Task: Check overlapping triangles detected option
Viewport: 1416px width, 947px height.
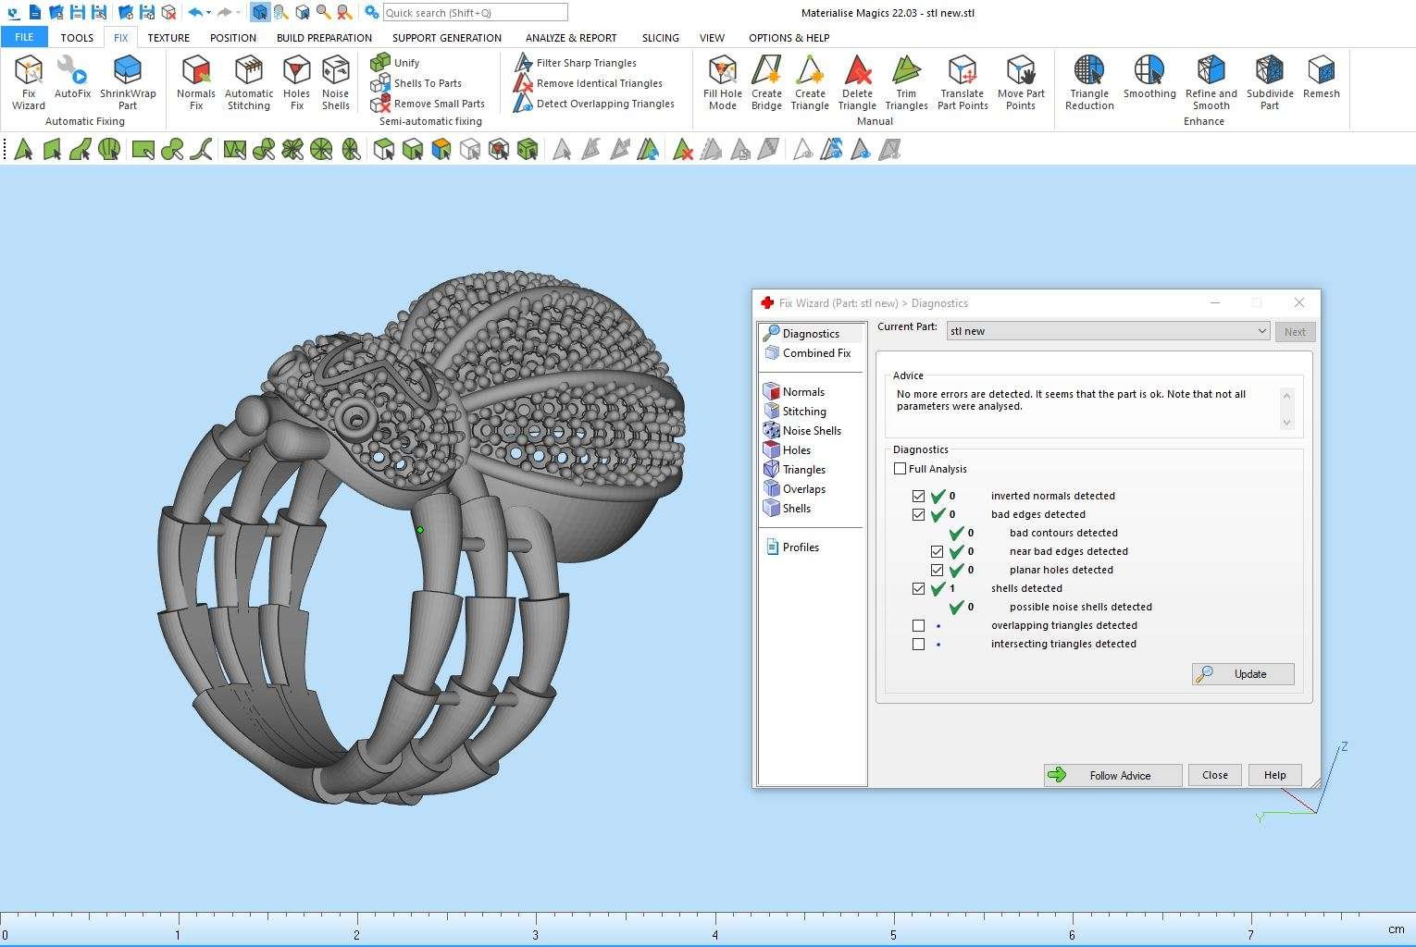Action: tap(918, 626)
